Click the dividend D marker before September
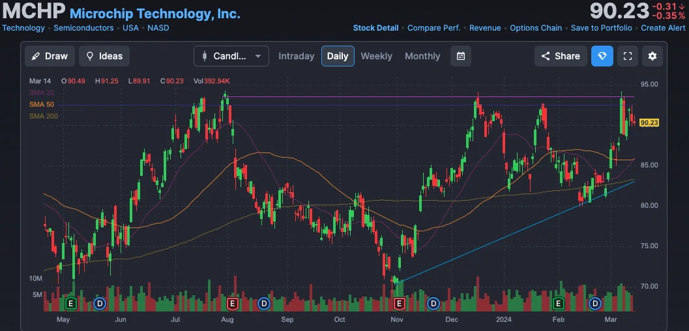The height and width of the screenshot is (331, 689). coord(263,304)
